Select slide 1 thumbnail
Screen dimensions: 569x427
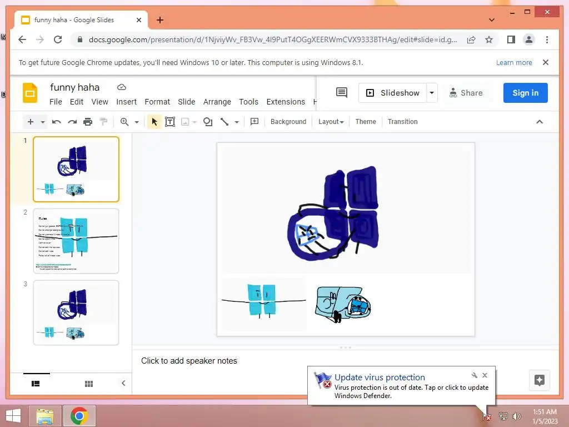76,169
